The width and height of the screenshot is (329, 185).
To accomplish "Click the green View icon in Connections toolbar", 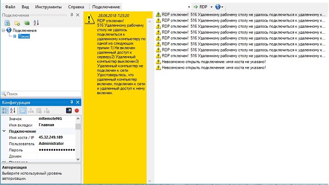I will (x=27, y=23).
